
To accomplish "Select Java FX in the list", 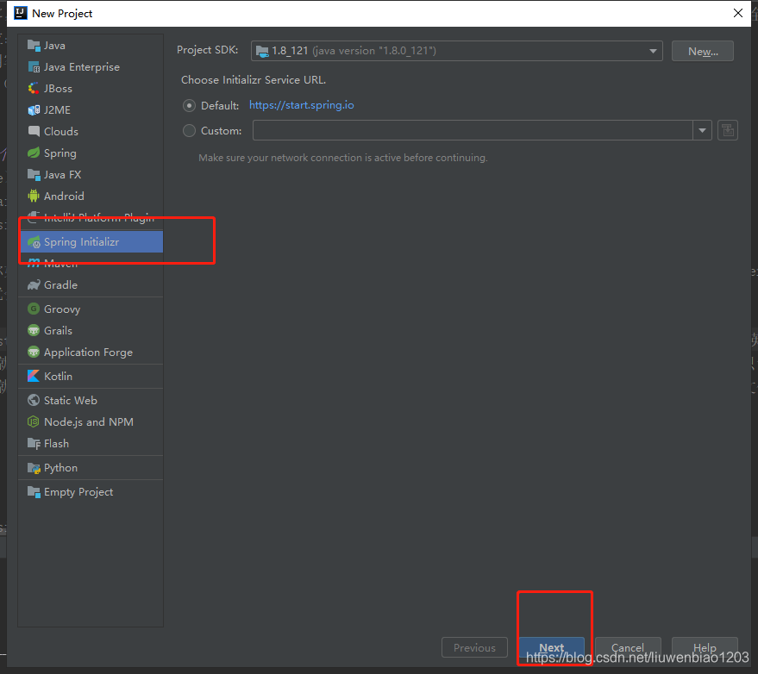I will click(91, 174).
